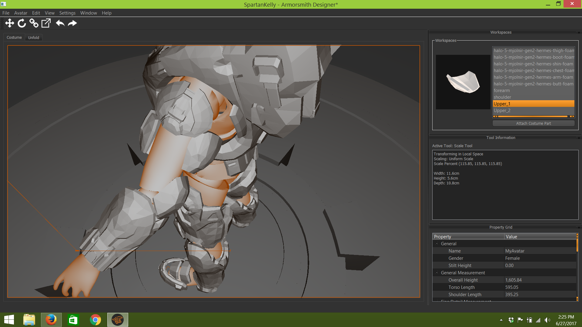Click the chain link tool icon
Viewport: 582px width, 327px height.
click(x=34, y=23)
